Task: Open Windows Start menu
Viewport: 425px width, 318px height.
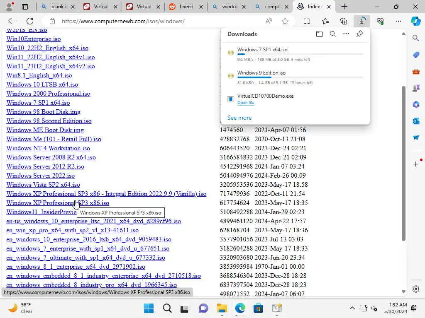Action: (149, 308)
